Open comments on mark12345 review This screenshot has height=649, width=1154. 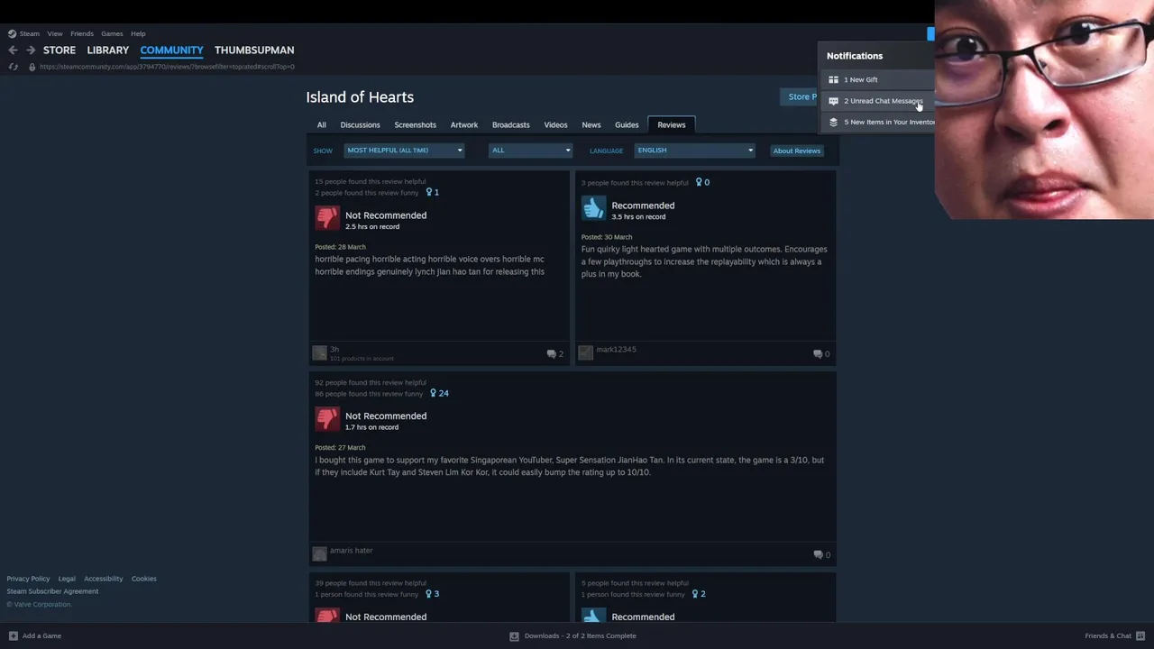coord(818,354)
